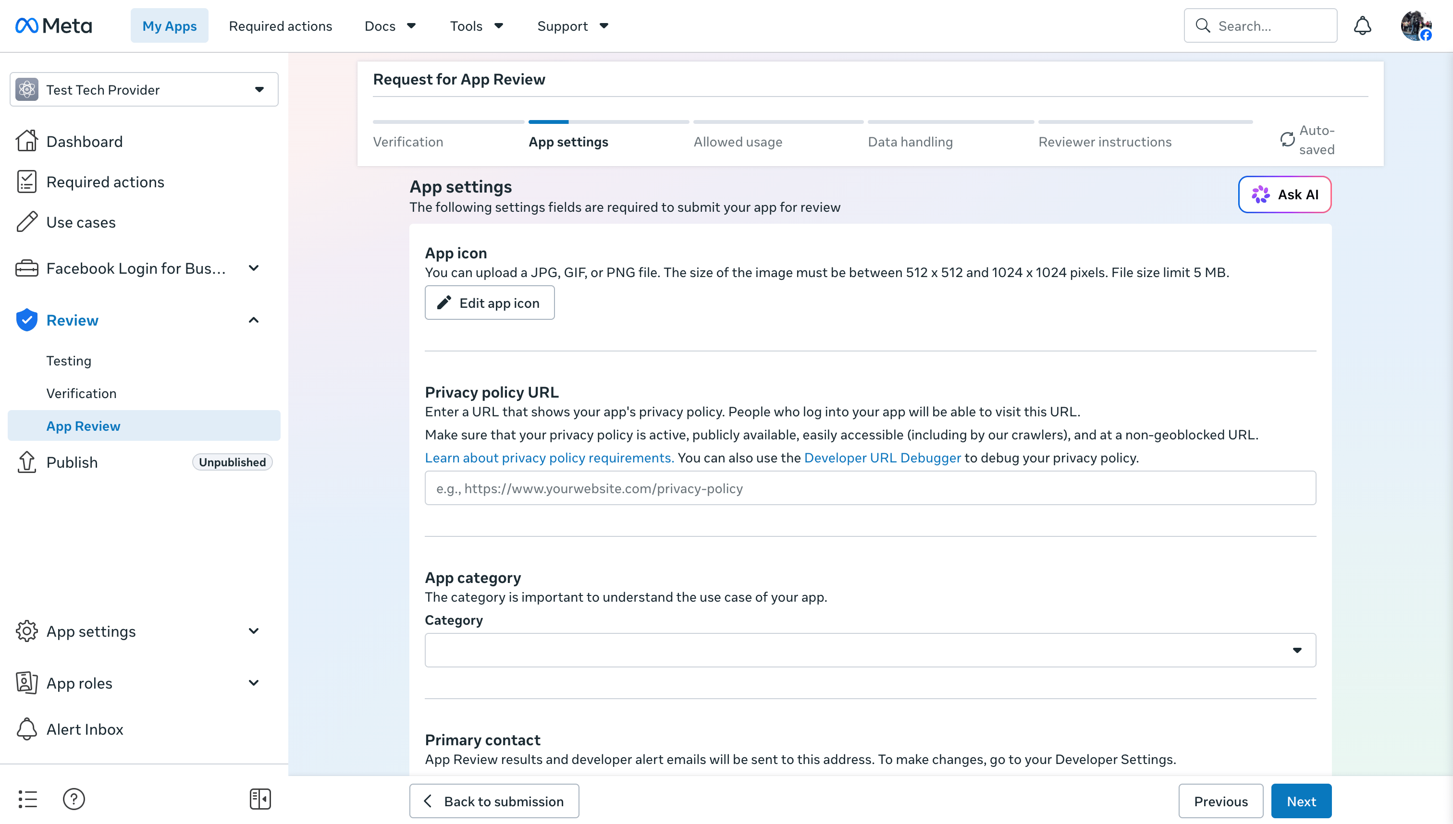Open the Tools dropdown menu
This screenshot has height=824, width=1453.
pos(476,25)
